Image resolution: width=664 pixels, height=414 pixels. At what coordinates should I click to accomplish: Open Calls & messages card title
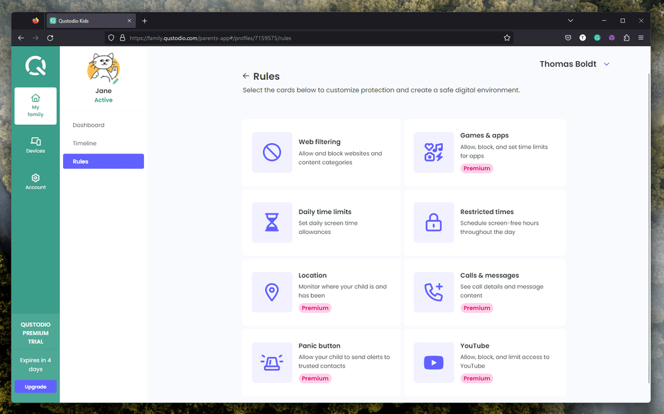(489, 275)
